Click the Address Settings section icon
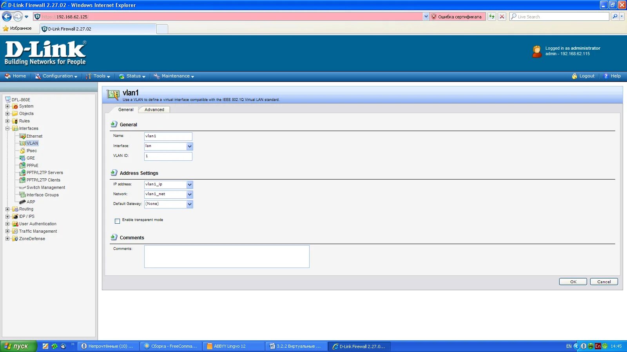Screen dimensions: 627x352 point(114,173)
